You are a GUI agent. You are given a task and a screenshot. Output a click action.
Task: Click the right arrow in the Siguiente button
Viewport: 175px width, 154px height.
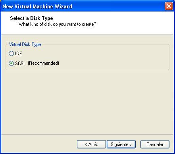[x=131, y=144]
